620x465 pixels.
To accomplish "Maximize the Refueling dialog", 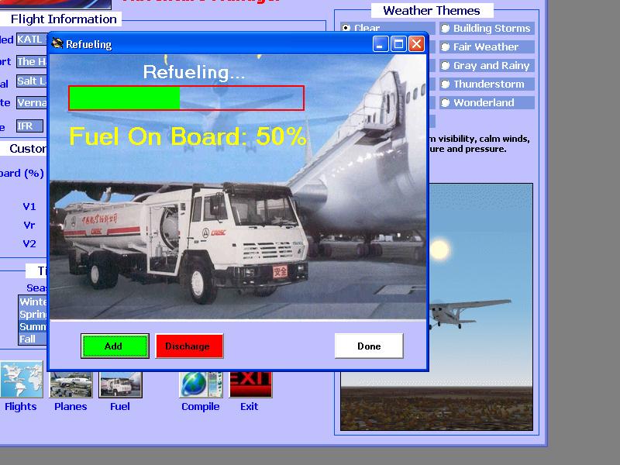I will pos(398,44).
